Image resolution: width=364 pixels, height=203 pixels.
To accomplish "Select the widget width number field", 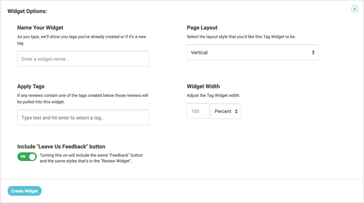I will (198, 111).
